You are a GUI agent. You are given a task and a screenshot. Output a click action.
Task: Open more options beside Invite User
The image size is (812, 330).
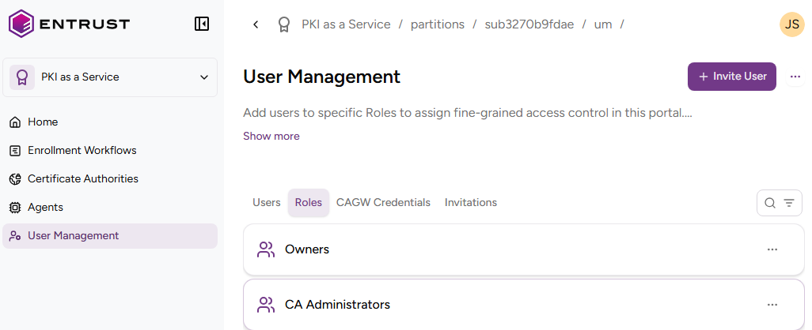[x=795, y=77]
